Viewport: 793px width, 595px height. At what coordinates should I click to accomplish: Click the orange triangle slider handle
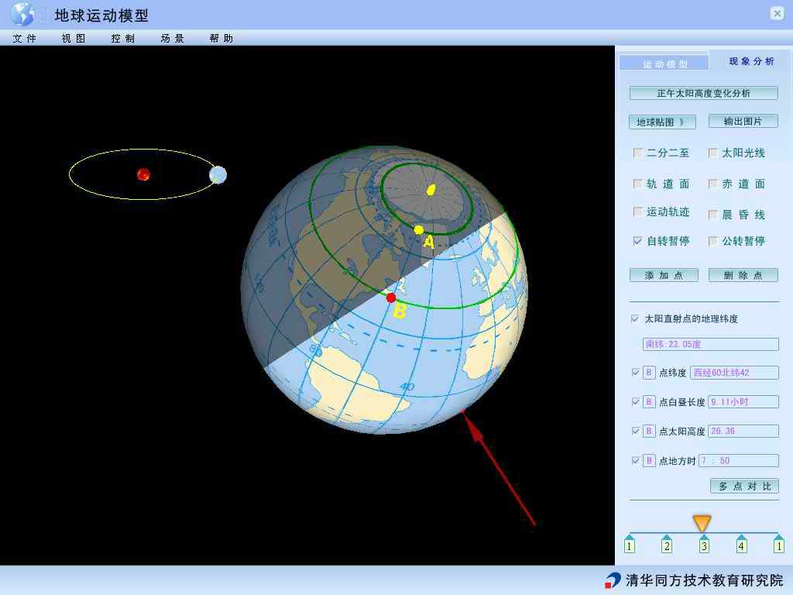coord(702,524)
